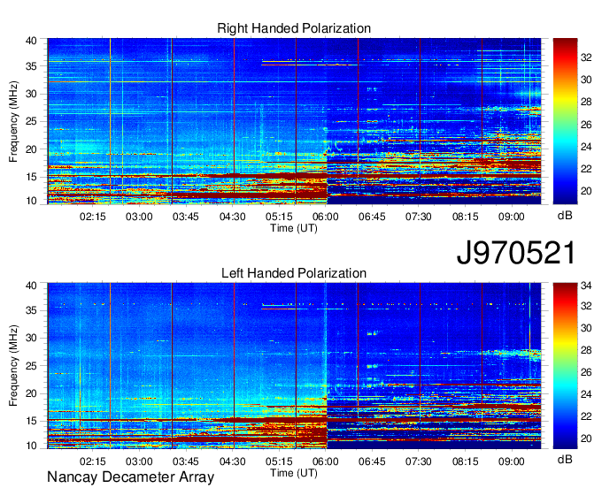
Task: Click the 'Right Handed Polarization' plot title
Action: point(294,28)
